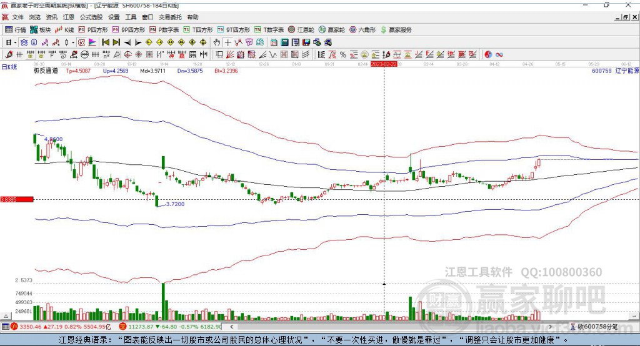Expand the candlestick style dropdown arrow
Image resolution: width=640 pixels, height=346 pixels.
[x=73, y=42]
